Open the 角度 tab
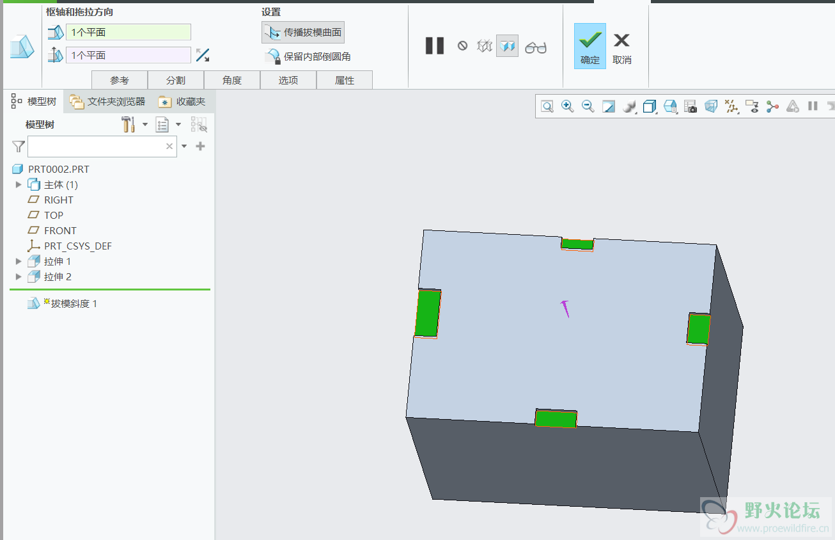This screenshot has width=835, height=540. 232,80
